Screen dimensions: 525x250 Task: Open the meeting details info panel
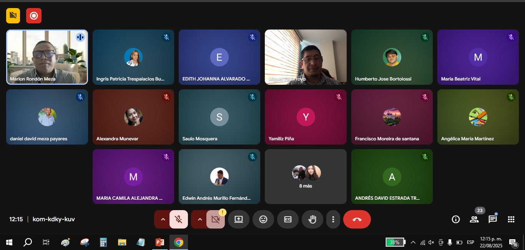point(456,219)
